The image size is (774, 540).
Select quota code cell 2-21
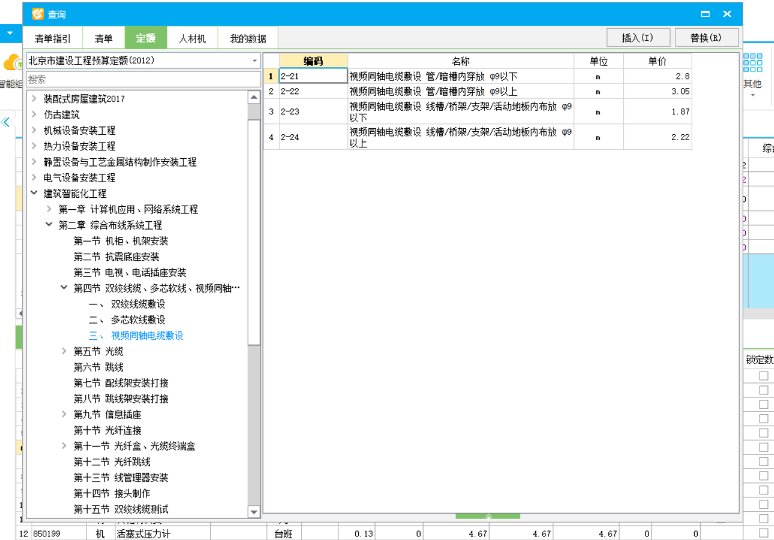(x=313, y=76)
